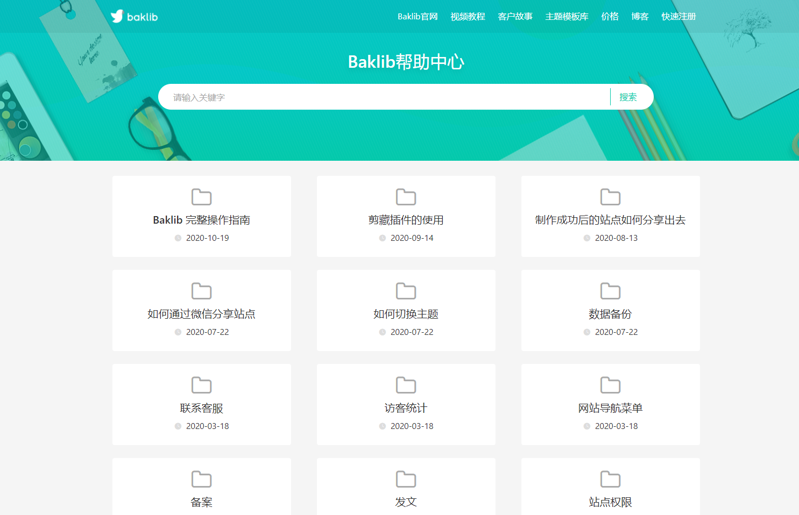Open folder icon for Baklib 完整操作指南
This screenshot has width=799, height=515.
coord(202,197)
